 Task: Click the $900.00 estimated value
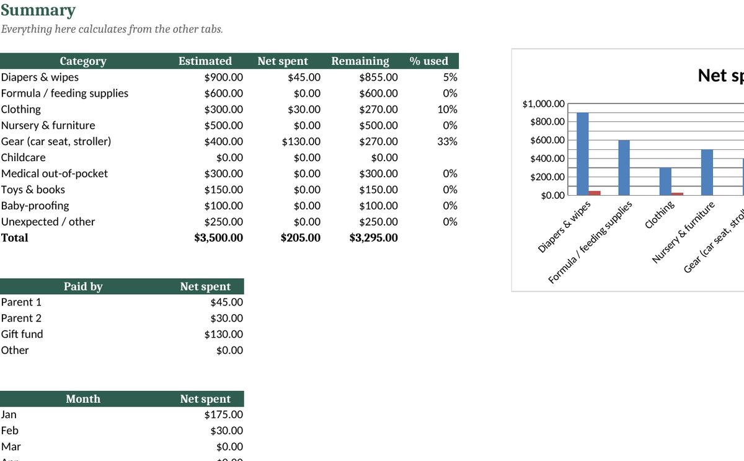click(x=224, y=77)
